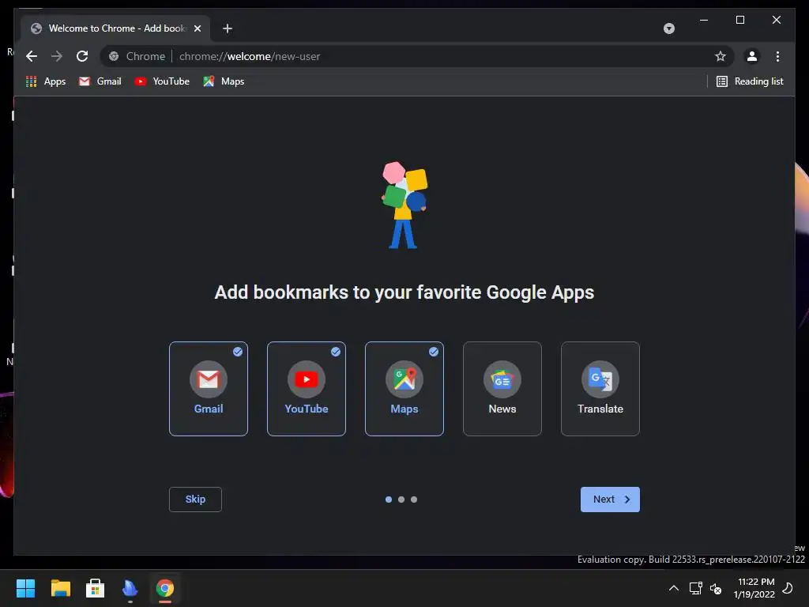The width and height of the screenshot is (809, 607).
Task: Reload the welcome page
Action: point(82,56)
